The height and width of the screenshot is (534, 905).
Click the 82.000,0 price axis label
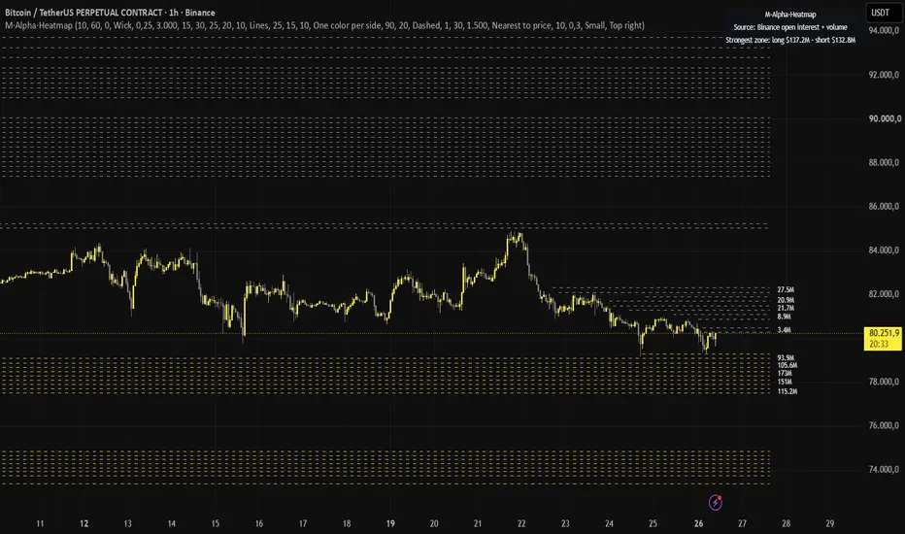tap(884, 294)
